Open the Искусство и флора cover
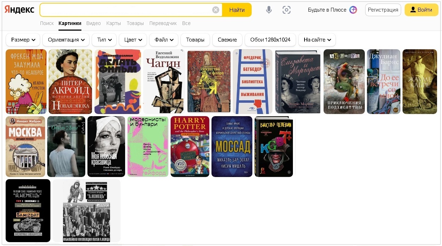 209,82
